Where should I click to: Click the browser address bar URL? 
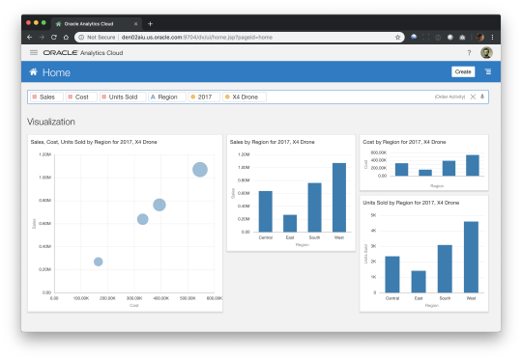coord(197,38)
